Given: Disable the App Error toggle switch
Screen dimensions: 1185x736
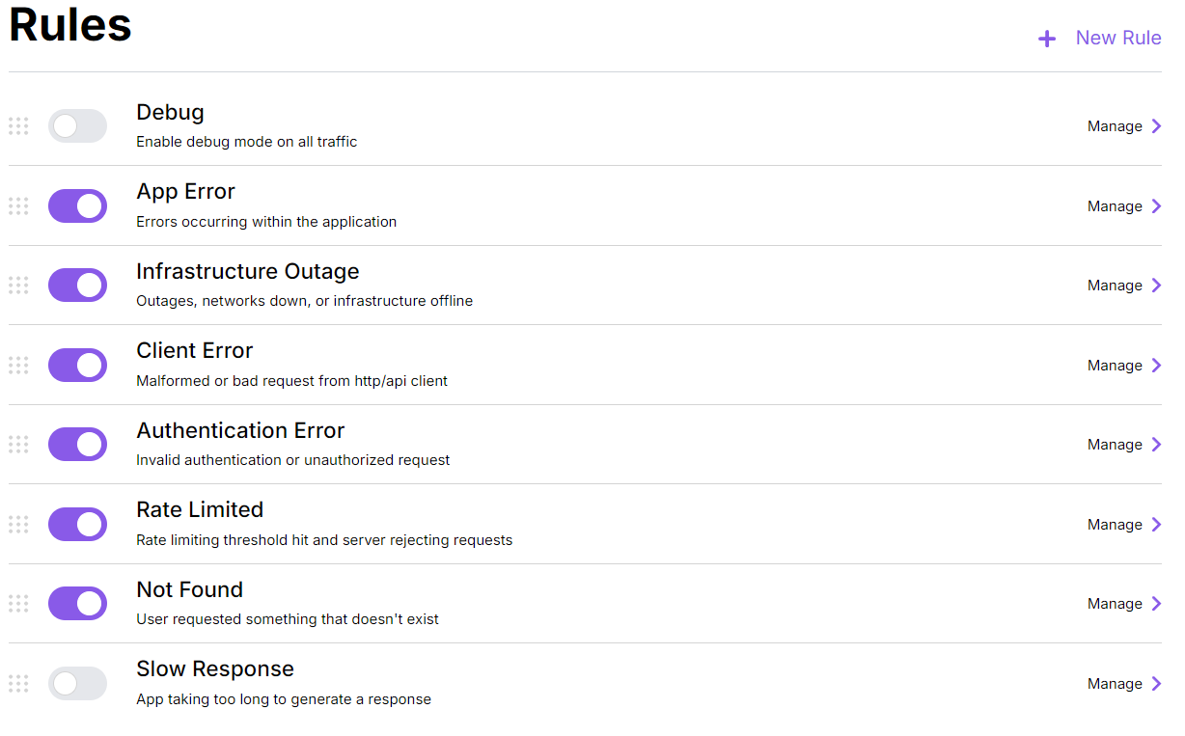Looking at the screenshot, I should [x=77, y=206].
